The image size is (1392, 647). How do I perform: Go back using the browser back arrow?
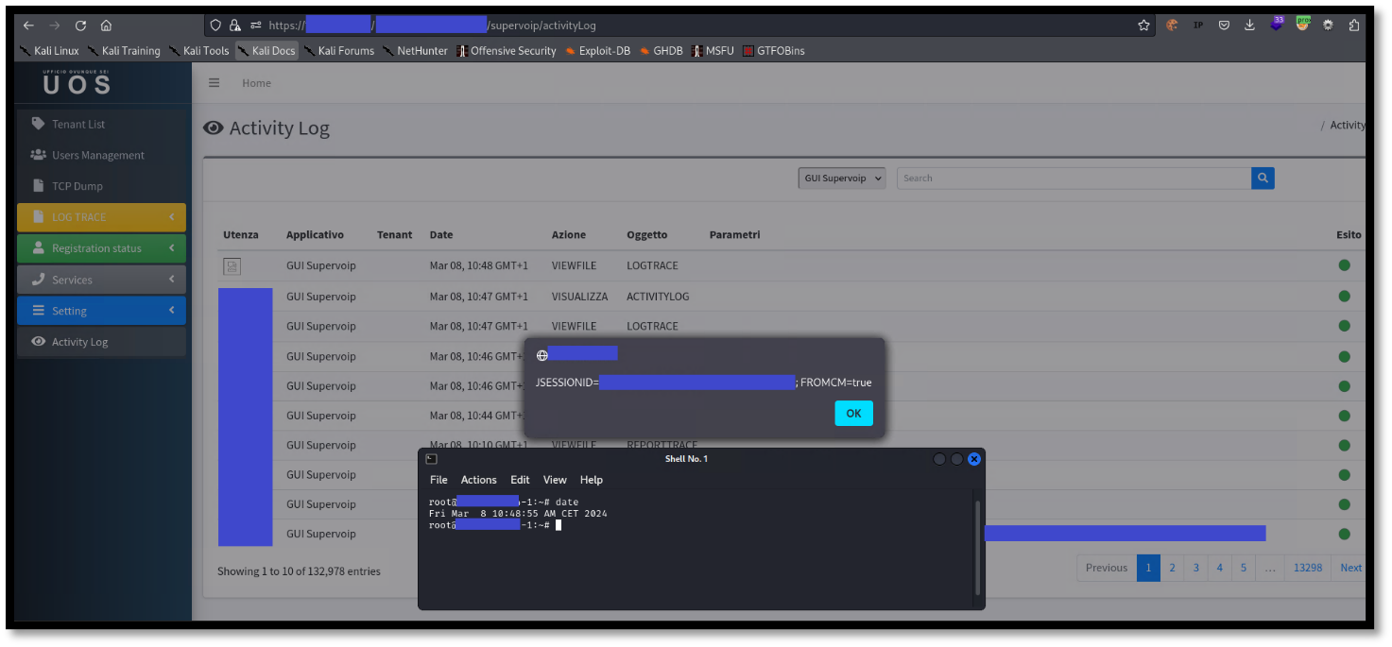click(28, 26)
